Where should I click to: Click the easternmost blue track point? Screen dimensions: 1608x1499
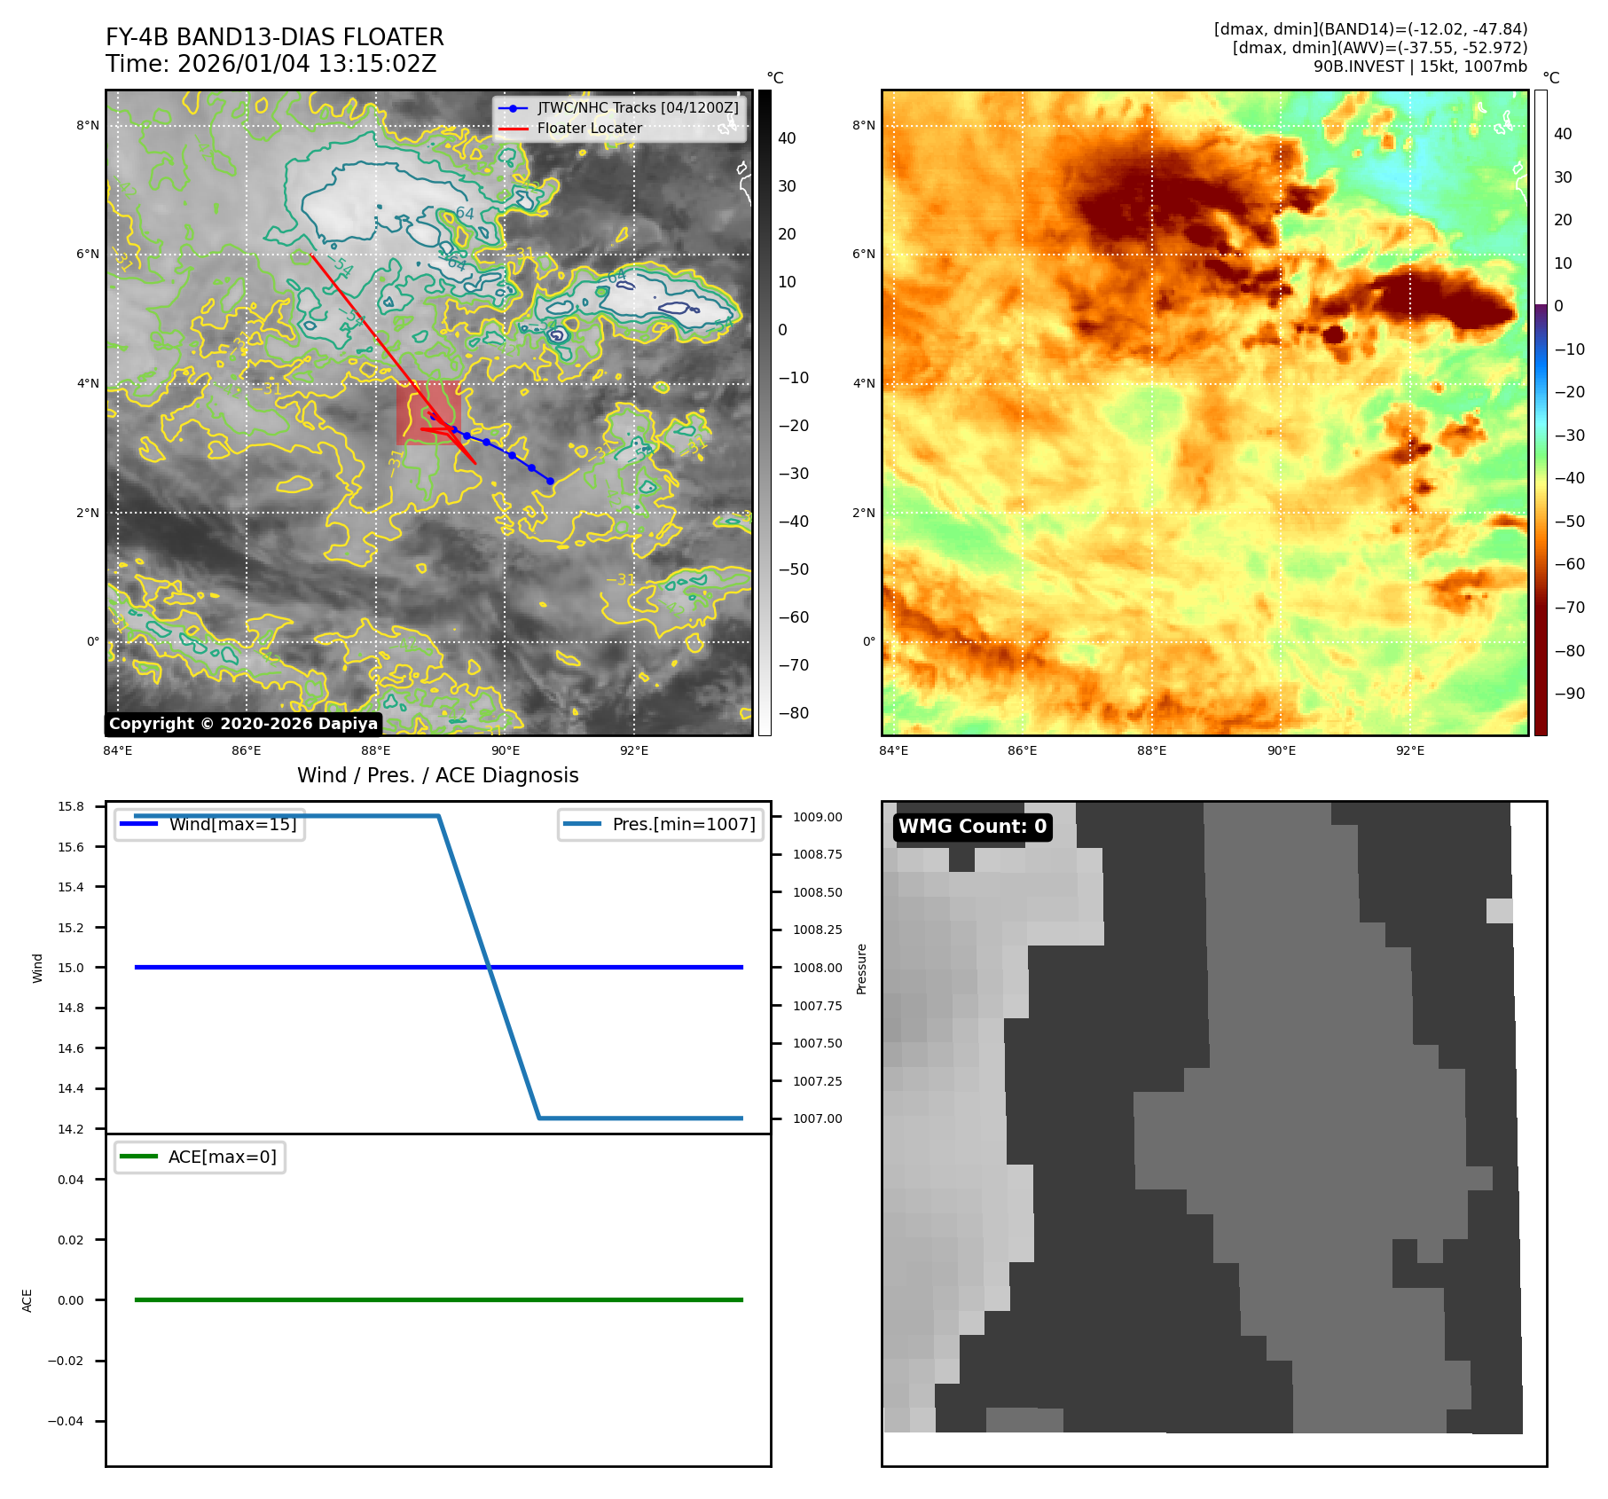coord(550,481)
